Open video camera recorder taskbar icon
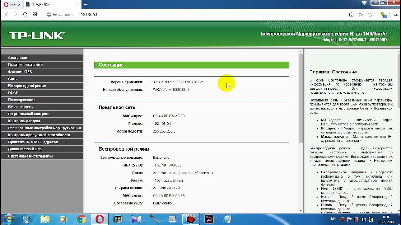The image size is (401, 225). point(209,219)
